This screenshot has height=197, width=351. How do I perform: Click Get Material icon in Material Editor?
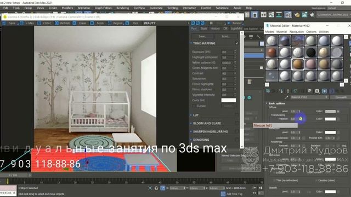click(x=268, y=91)
